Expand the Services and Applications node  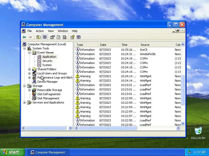(x=24, y=102)
